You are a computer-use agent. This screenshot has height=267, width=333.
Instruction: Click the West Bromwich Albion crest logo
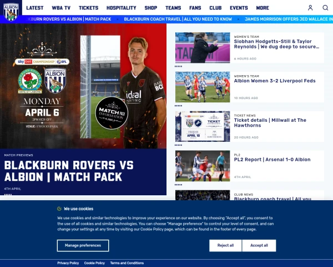point(11,12)
